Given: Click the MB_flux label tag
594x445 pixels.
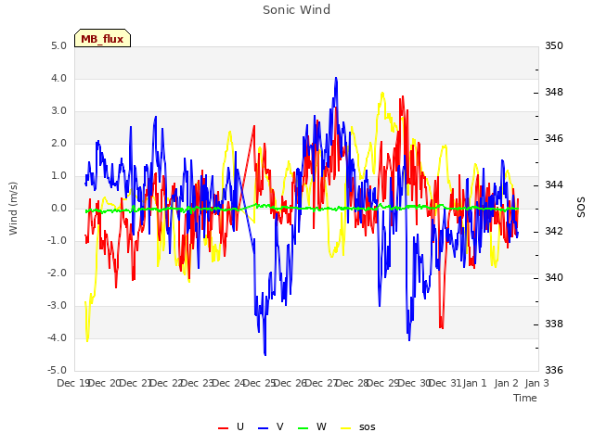Looking at the screenshot, I should pyautogui.click(x=102, y=38).
